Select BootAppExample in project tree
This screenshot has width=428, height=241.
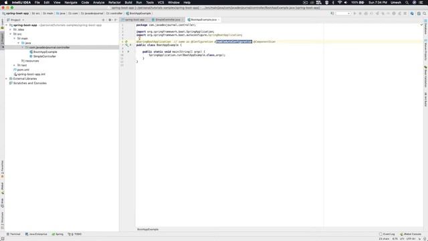point(43,52)
